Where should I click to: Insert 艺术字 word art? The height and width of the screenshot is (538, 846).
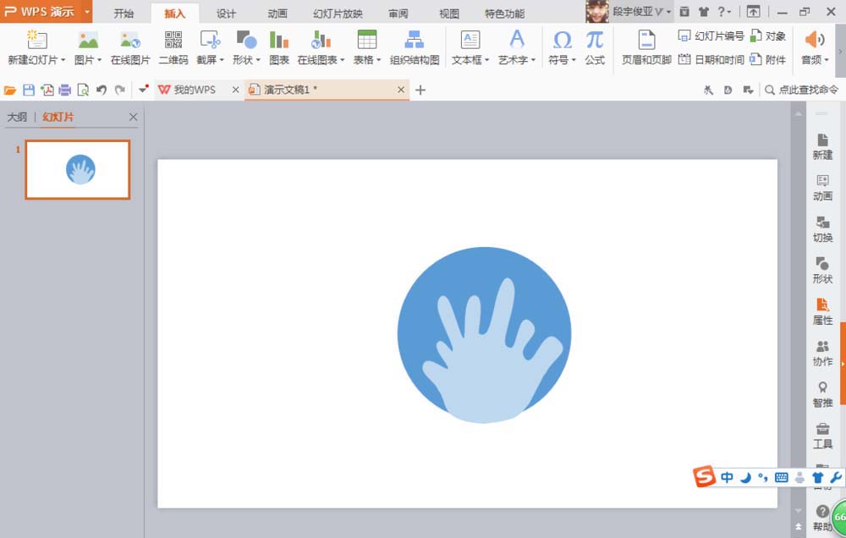pyautogui.click(x=516, y=47)
